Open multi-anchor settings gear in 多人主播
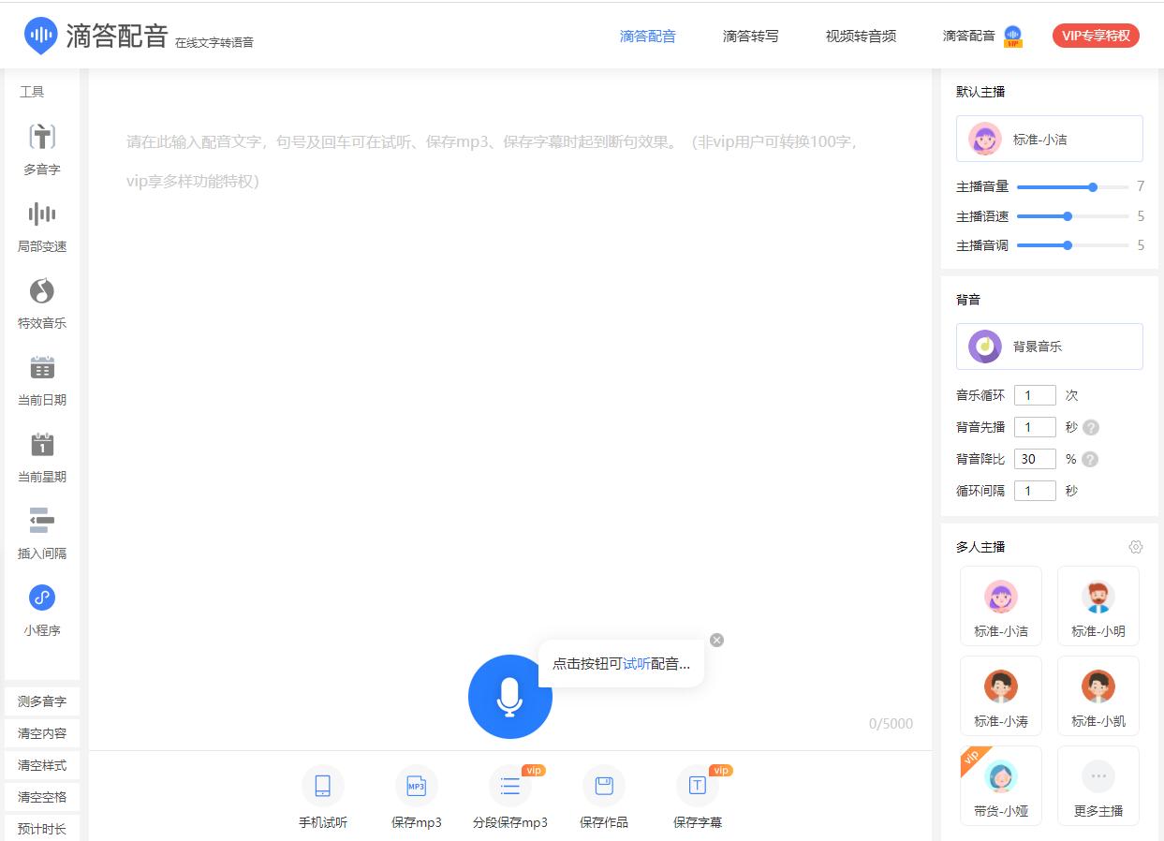Viewport: 1164px width, 841px height. 1136,547
